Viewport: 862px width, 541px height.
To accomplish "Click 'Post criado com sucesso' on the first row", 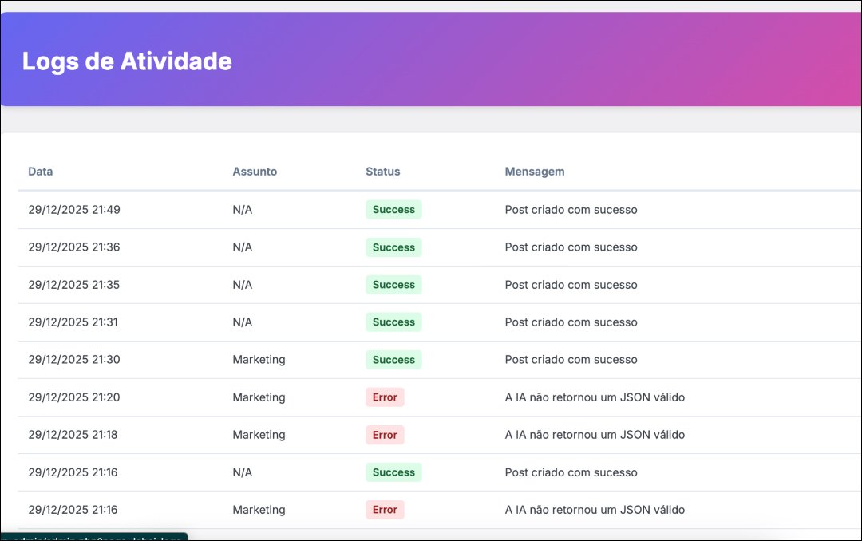I will pyautogui.click(x=571, y=209).
